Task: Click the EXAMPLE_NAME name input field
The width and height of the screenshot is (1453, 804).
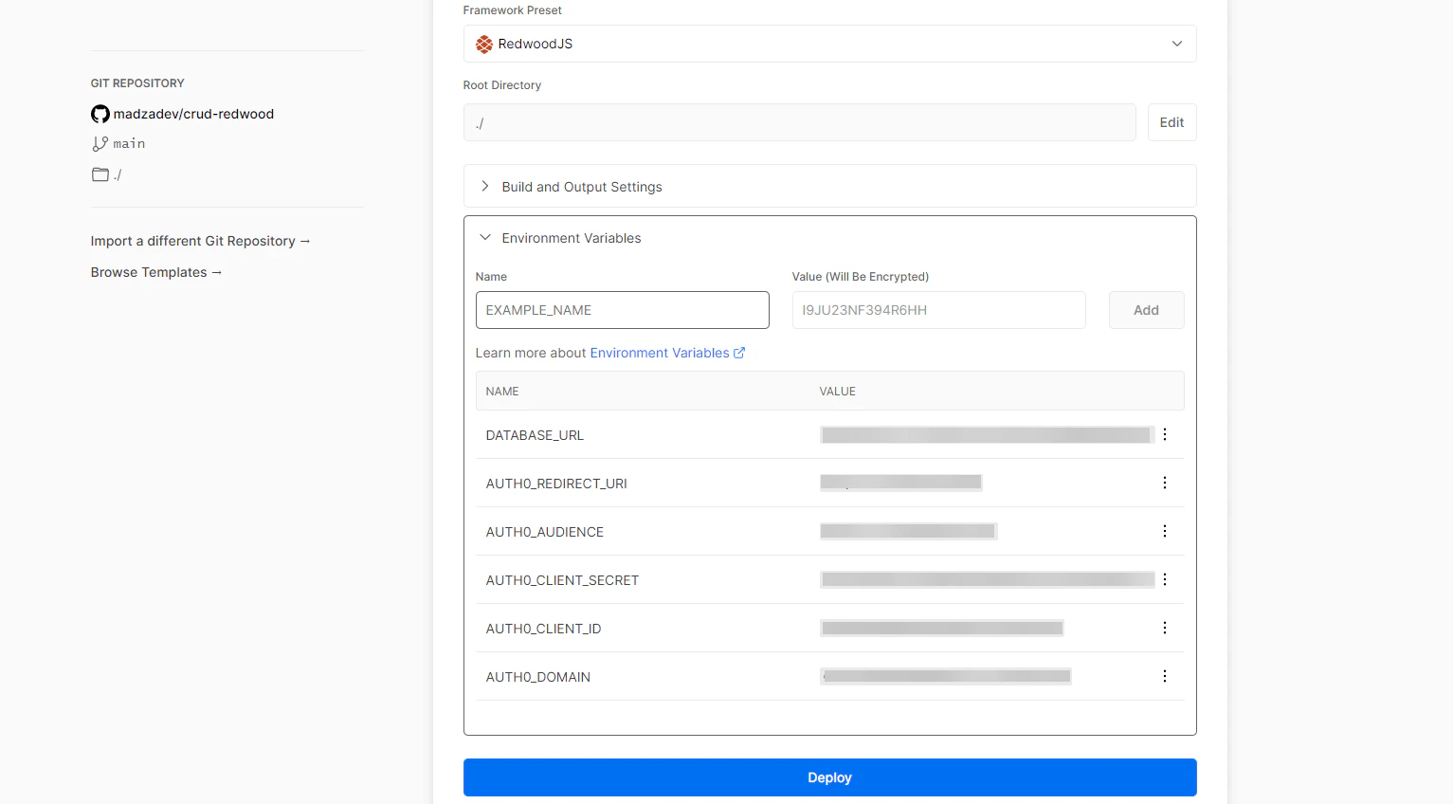Action: (622, 310)
